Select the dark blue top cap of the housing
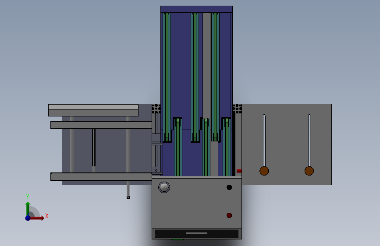The image size is (380, 246). pos(196,9)
